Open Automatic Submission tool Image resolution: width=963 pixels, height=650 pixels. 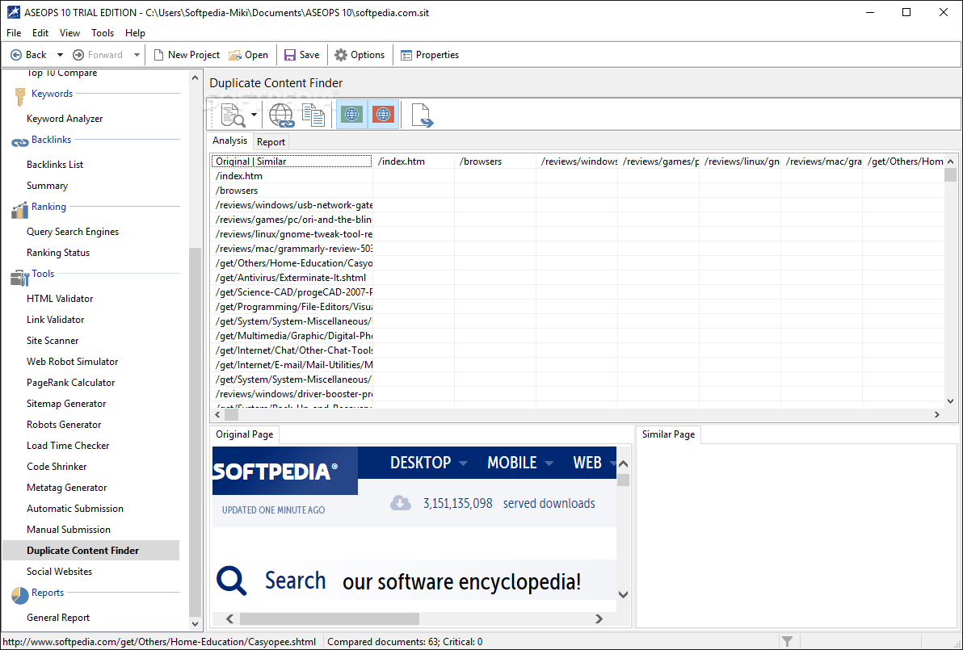75,508
